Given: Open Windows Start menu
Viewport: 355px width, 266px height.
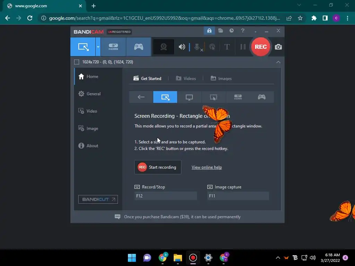Looking at the screenshot, I should (x=132, y=258).
